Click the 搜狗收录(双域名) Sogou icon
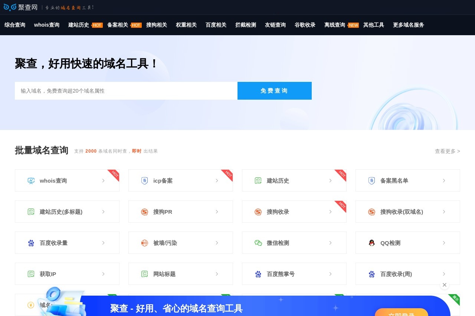The image size is (475, 316). (x=372, y=212)
